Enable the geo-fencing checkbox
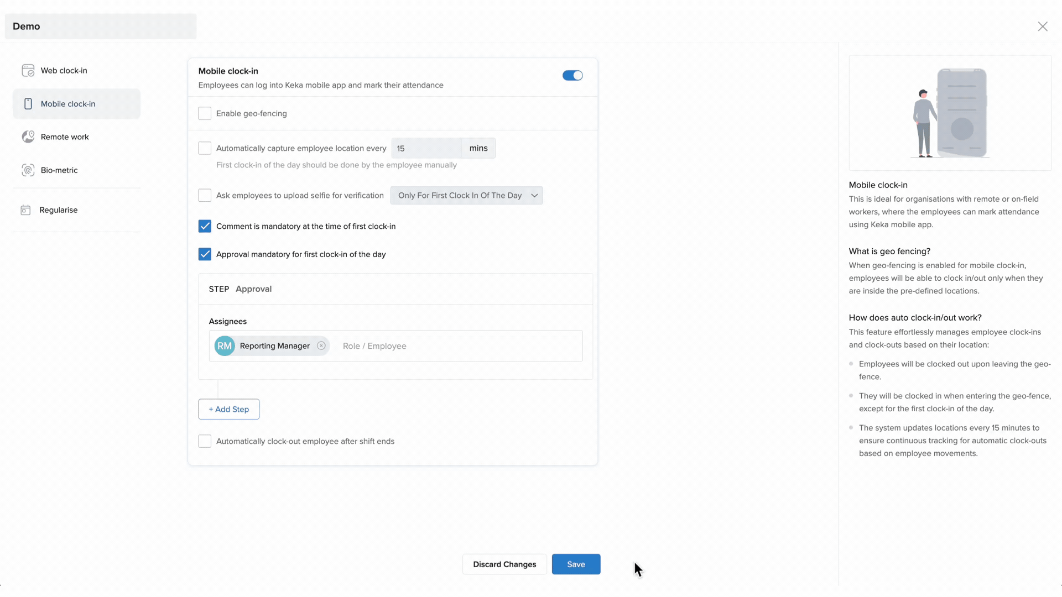 point(205,113)
